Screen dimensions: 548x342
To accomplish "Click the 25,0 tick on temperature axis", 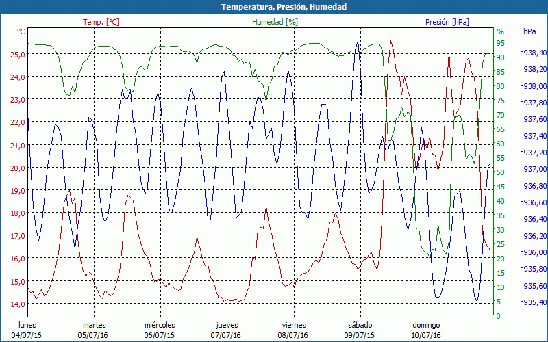I will click(x=17, y=54).
